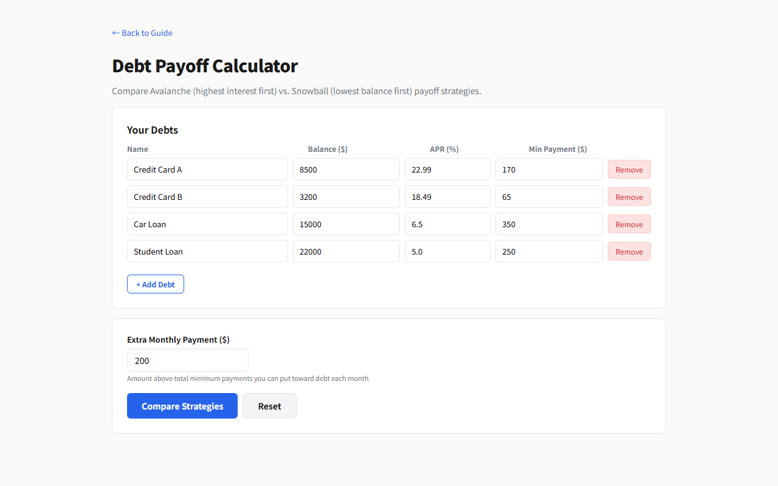The height and width of the screenshot is (486, 778).
Task: Click the 22.99 APR input
Action: point(447,169)
